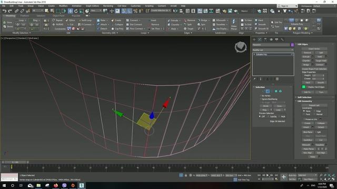
Task: Click the QuickSlice button
Action: pyautogui.click(x=308, y=140)
